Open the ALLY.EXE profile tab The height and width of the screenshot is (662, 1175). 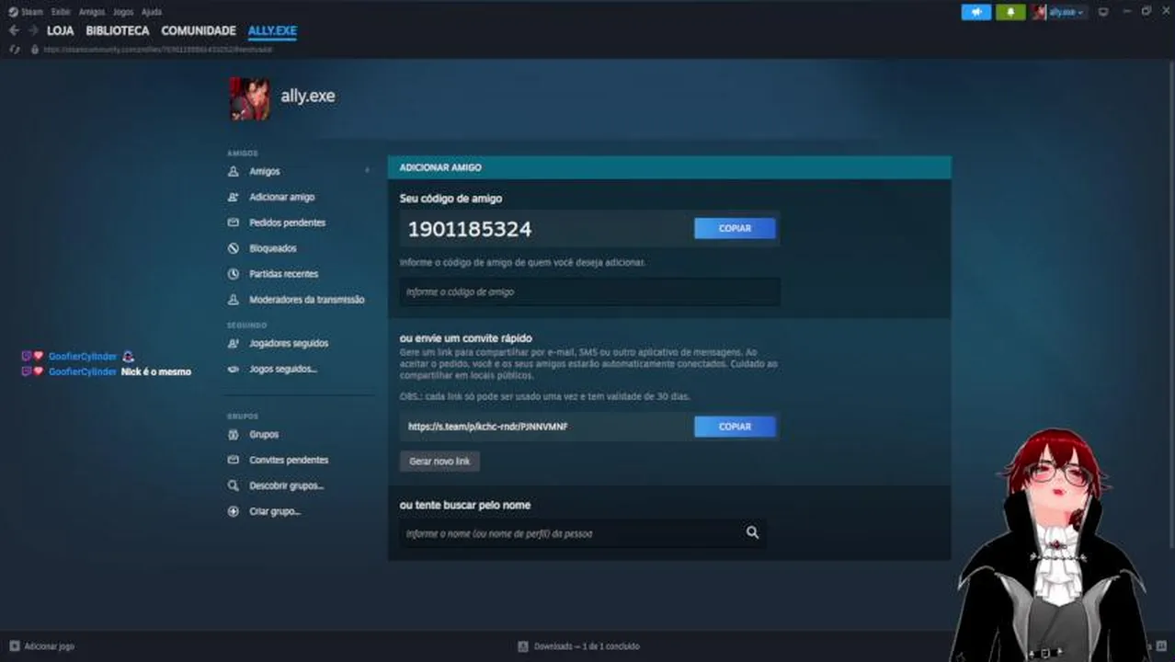click(x=272, y=30)
